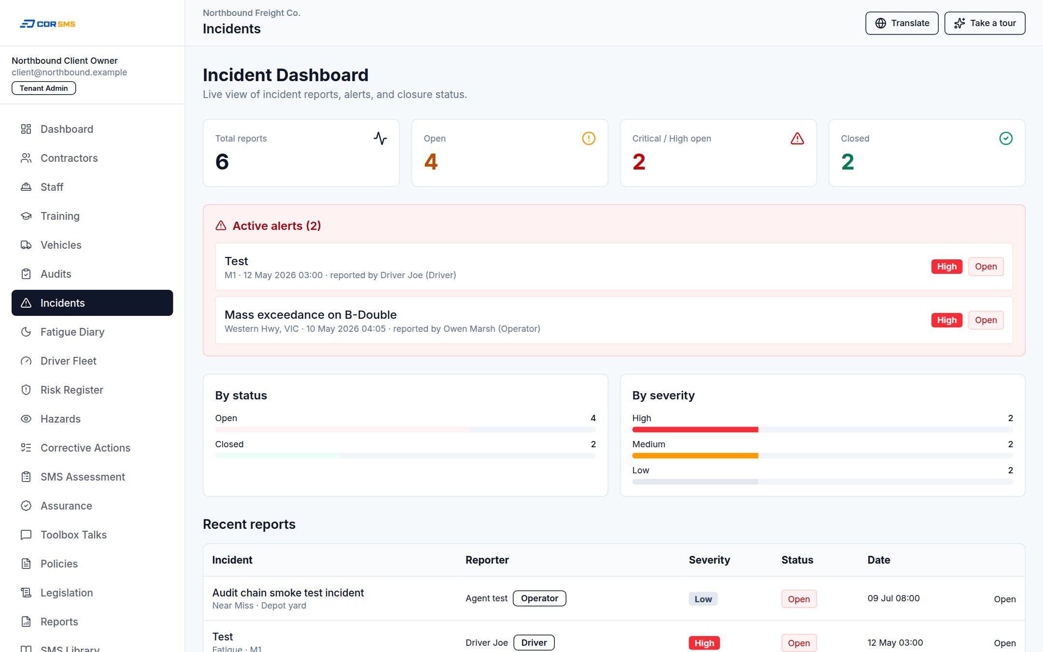Click the Low severity badge in Audit chain row
Image resolution: width=1043 pixels, height=652 pixels.
[x=703, y=599]
